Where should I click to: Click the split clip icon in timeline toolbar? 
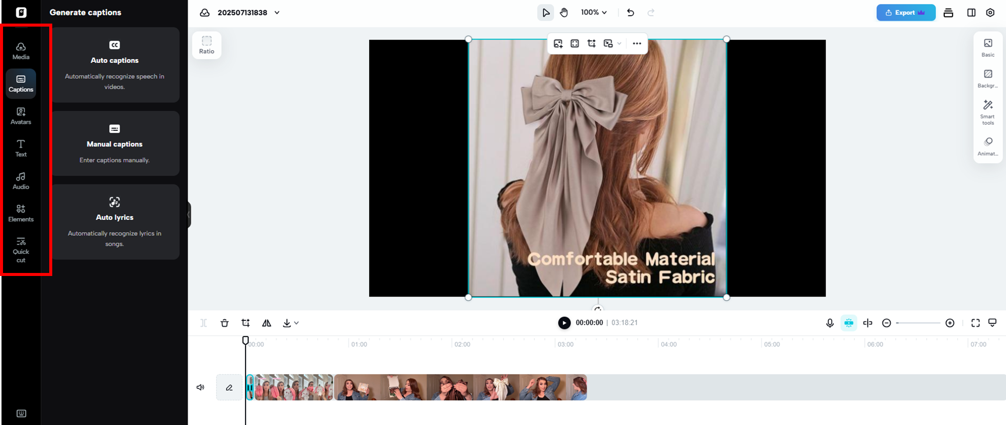[203, 323]
